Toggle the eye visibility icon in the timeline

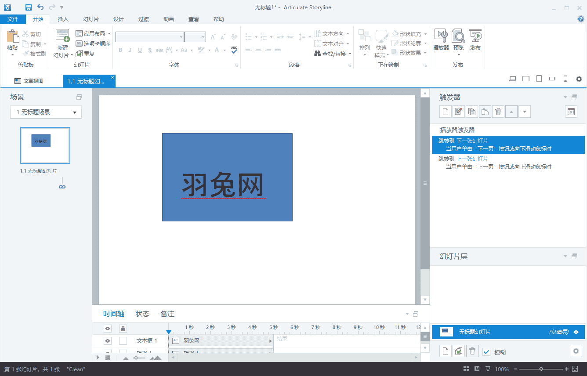tap(107, 328)
